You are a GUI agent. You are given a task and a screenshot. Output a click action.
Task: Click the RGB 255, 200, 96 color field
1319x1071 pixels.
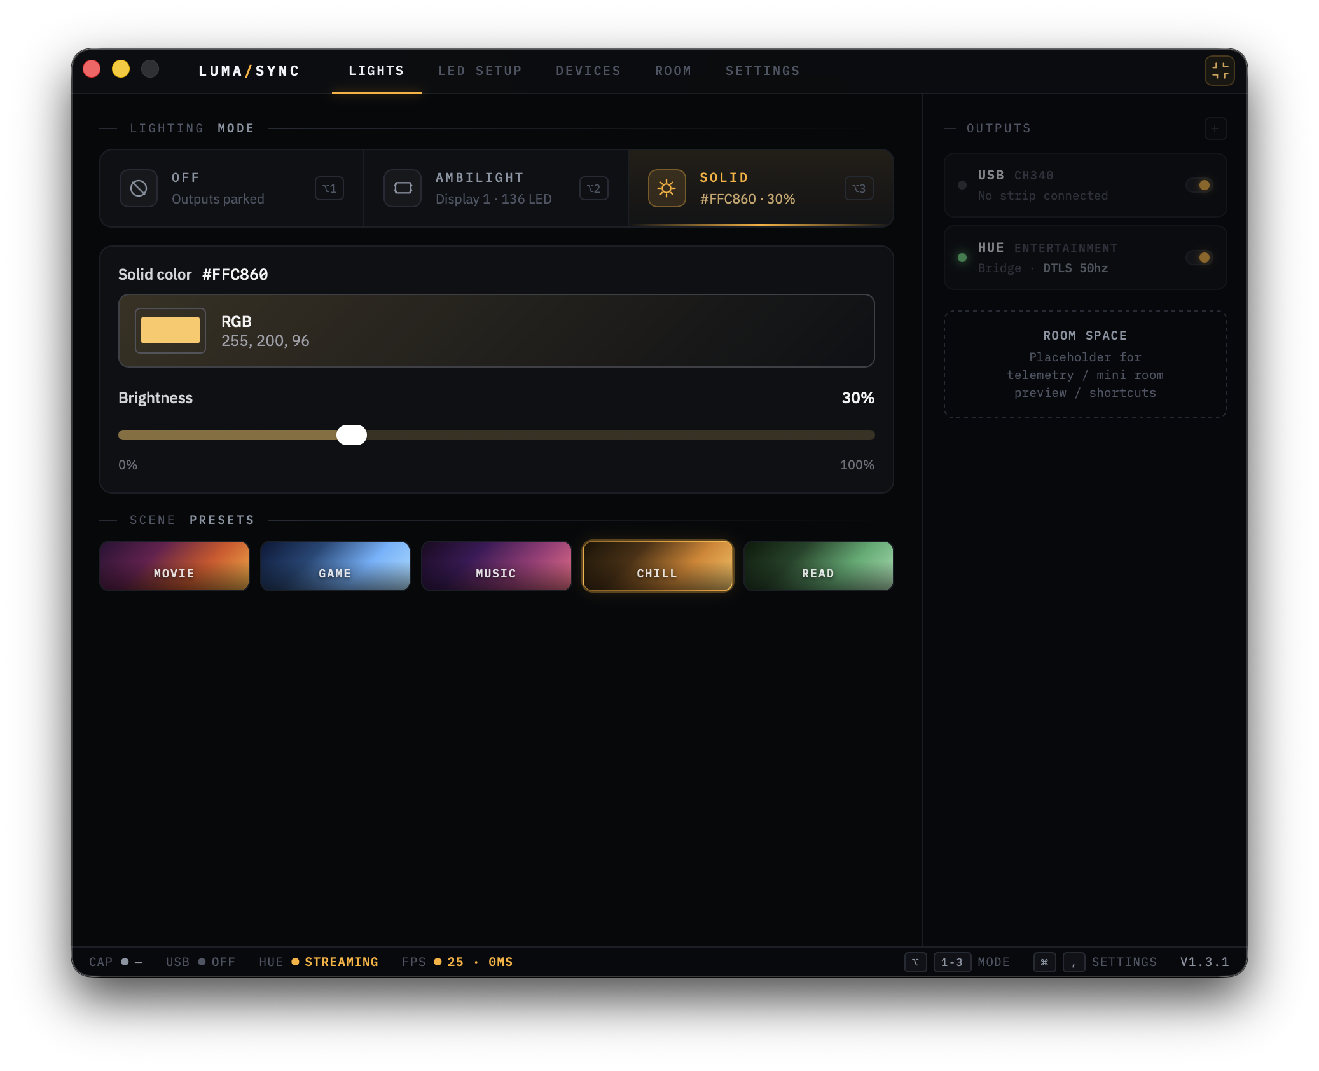pyautogui.click(x=496, y=331)
